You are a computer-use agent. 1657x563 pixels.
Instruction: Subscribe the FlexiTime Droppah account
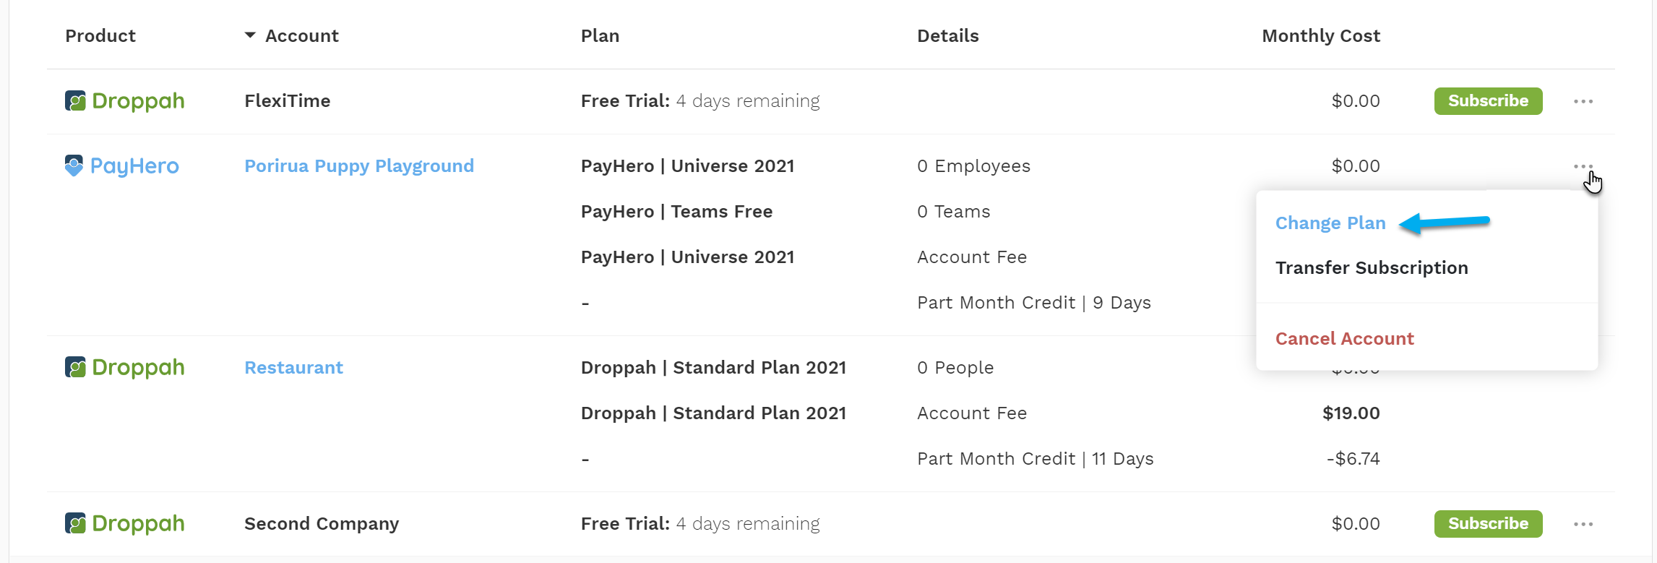pos(1488,101)
